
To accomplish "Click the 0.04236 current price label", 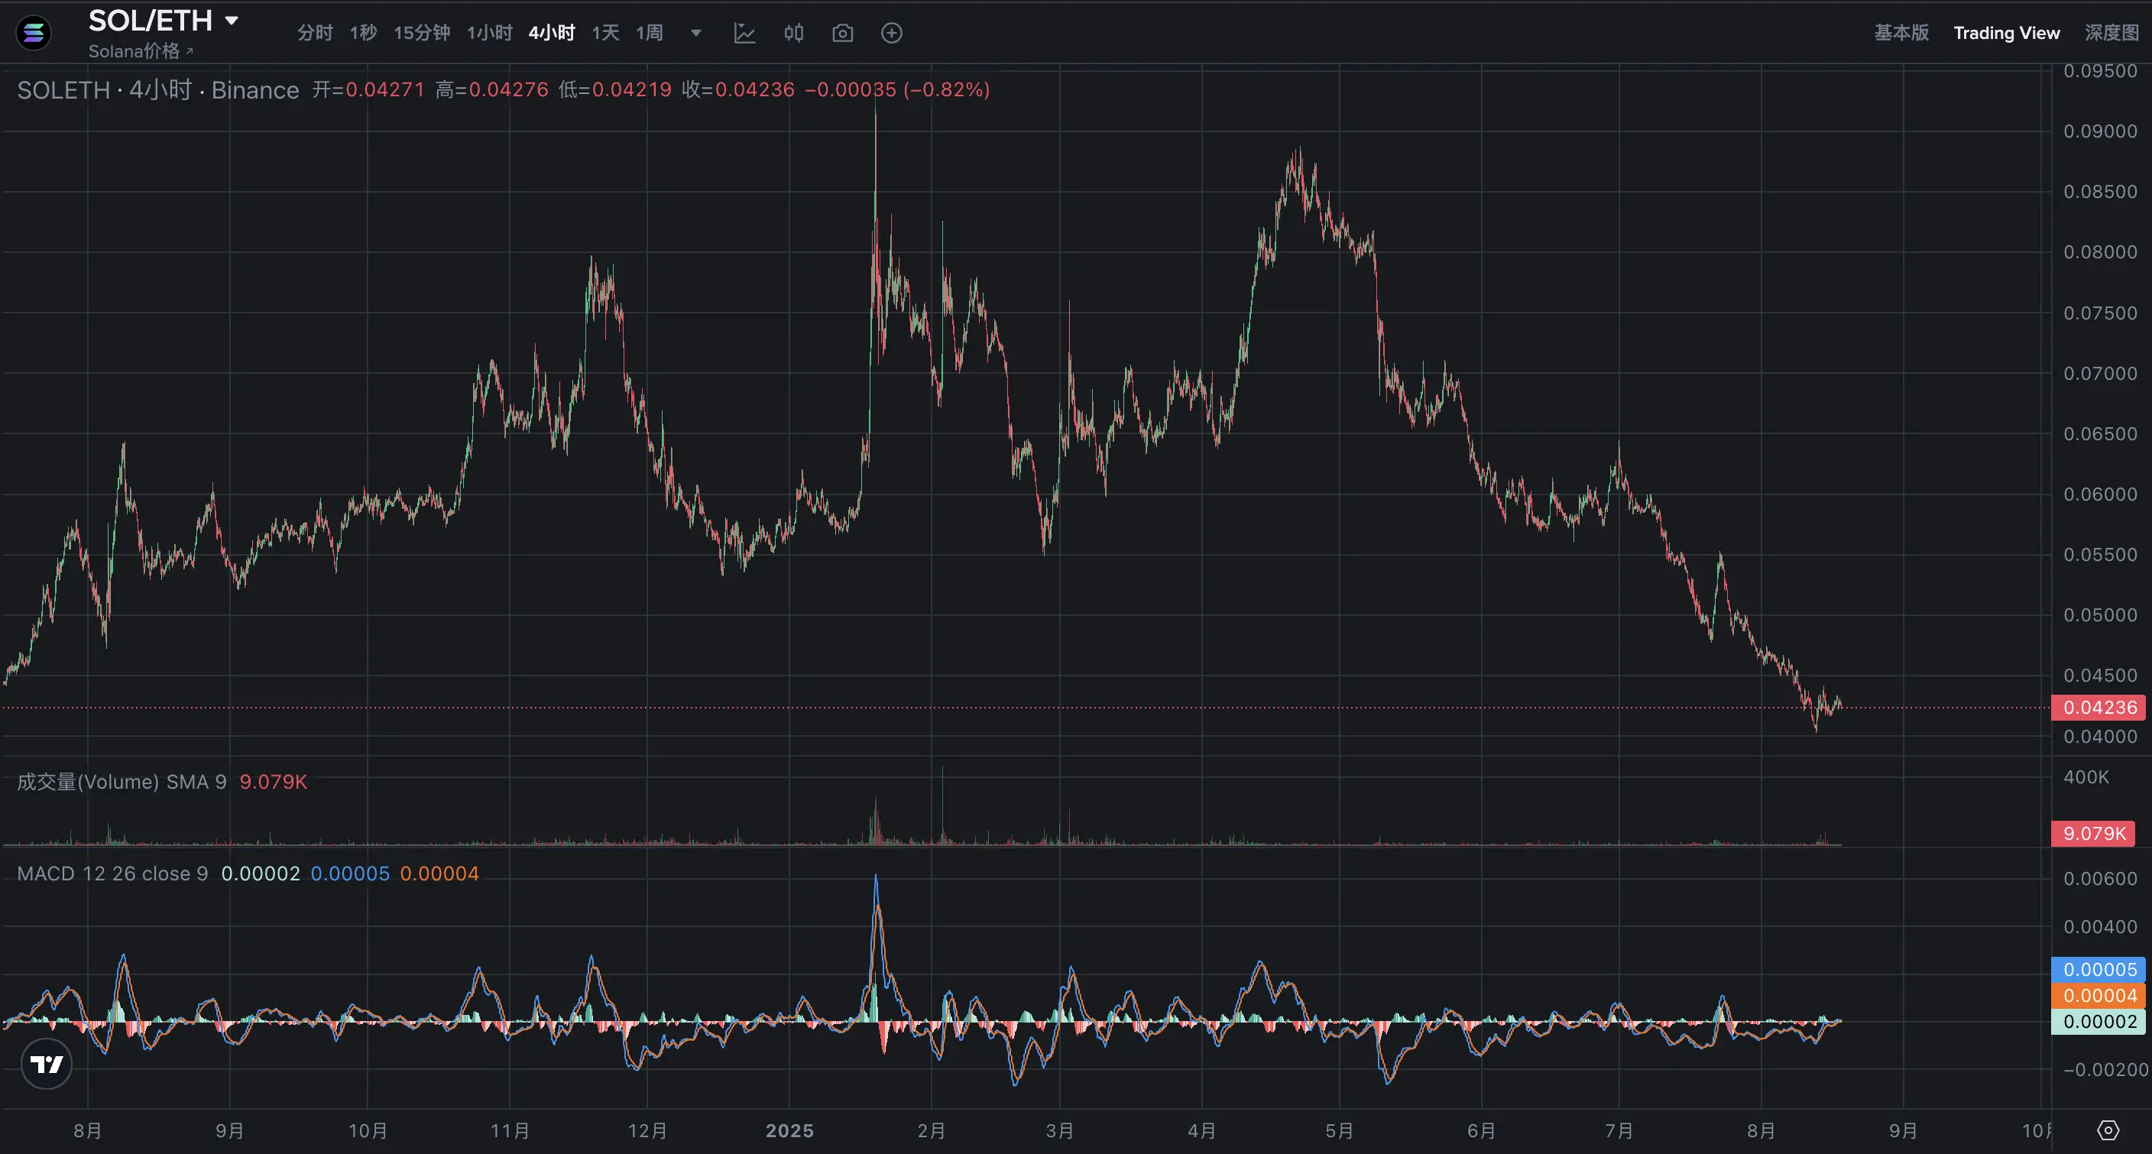I will (x=2099, y=708).
